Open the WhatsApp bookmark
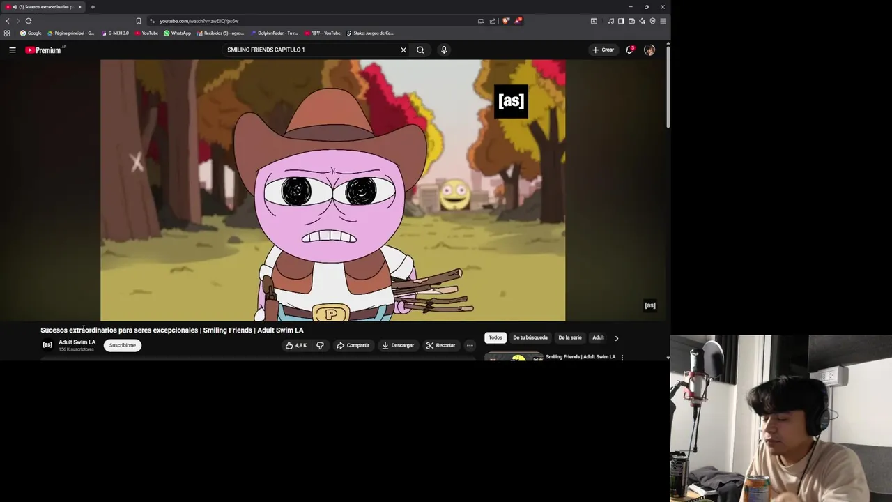The height and width of the screenshot is (502, 892). coord(177,33)
